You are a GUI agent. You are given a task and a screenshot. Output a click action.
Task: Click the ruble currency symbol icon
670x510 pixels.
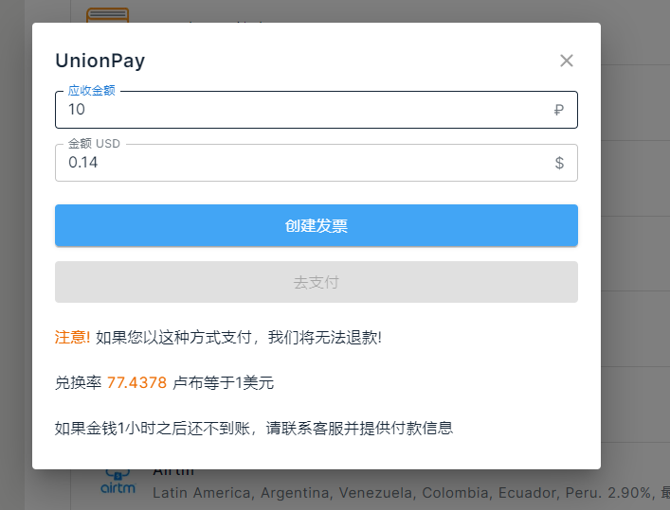(558, 110)
